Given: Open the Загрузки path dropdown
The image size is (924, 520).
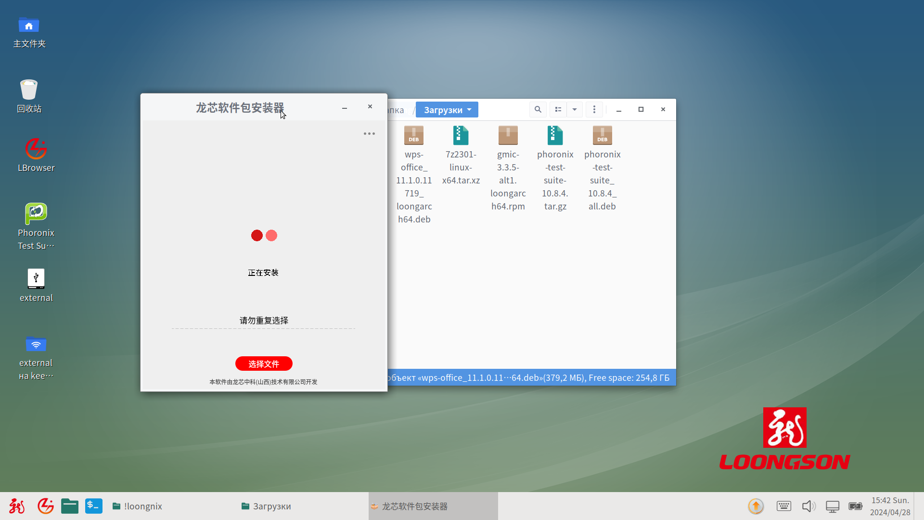Looking at the screenshot, I should (x=447, y=110).
